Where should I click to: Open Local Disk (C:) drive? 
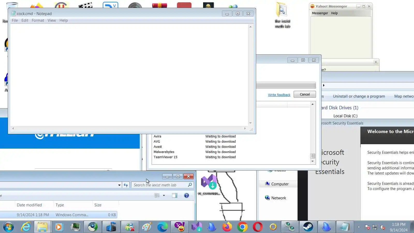pos(345,116)
